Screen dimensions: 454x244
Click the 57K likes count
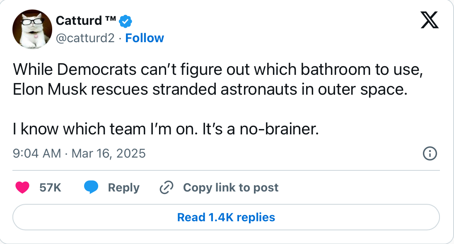(x=50, y=188)
